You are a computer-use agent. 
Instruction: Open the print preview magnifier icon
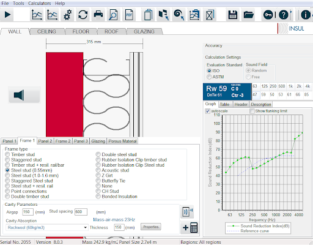coord(113,15)
